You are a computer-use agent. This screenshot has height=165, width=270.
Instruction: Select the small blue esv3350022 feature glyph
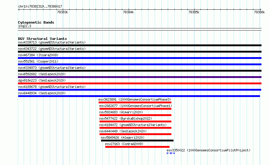tap(170, 153)
